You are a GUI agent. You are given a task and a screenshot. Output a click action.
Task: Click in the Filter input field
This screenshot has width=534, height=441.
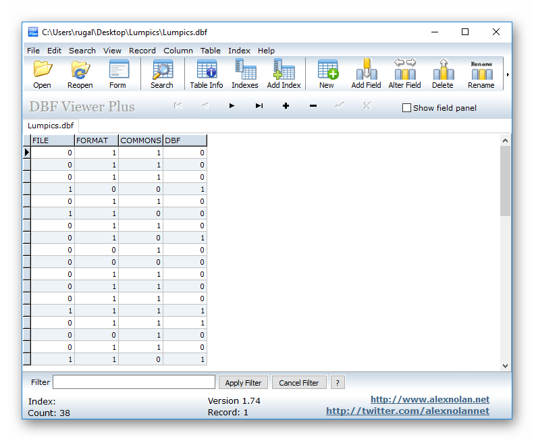tap(134, 382)
